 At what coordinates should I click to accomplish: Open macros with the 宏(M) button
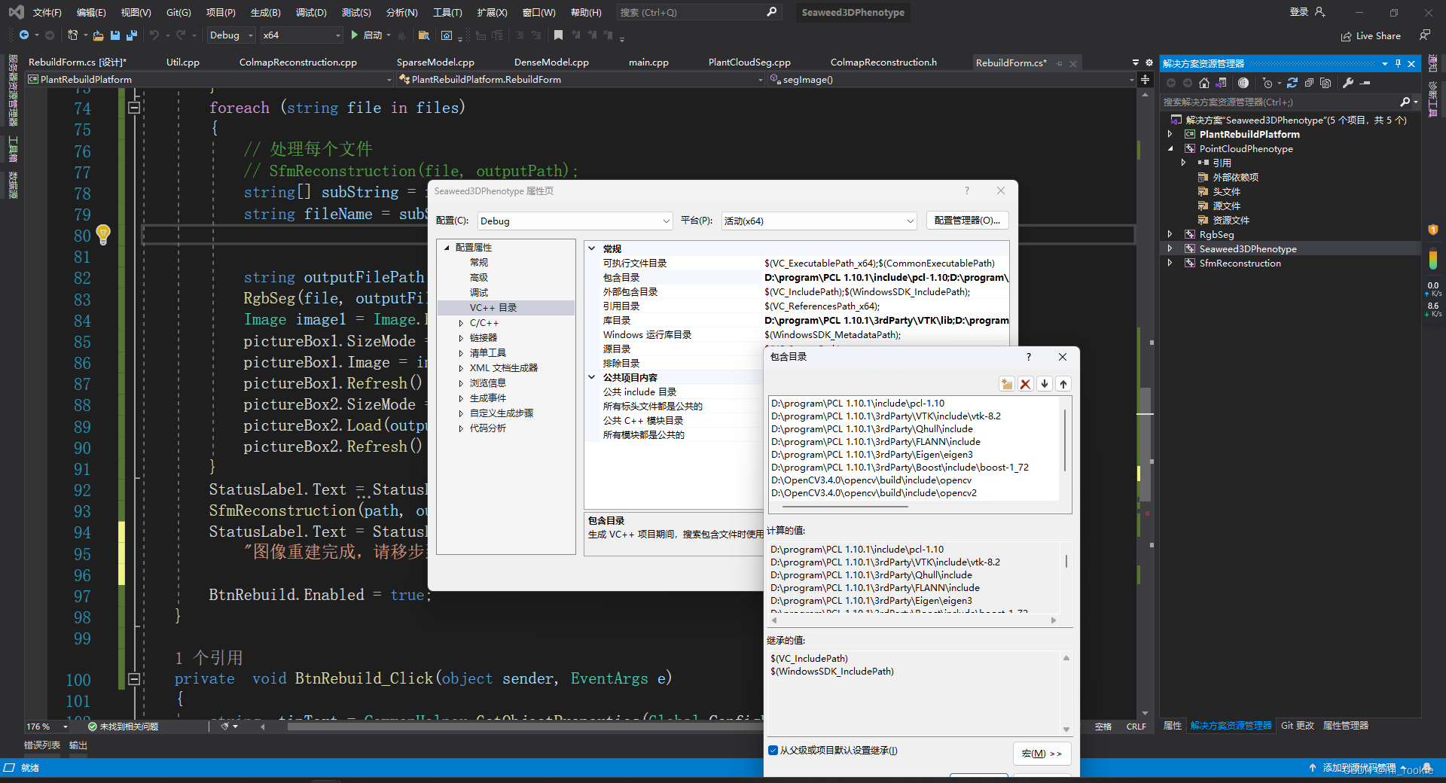click(x=1042, y=753)
